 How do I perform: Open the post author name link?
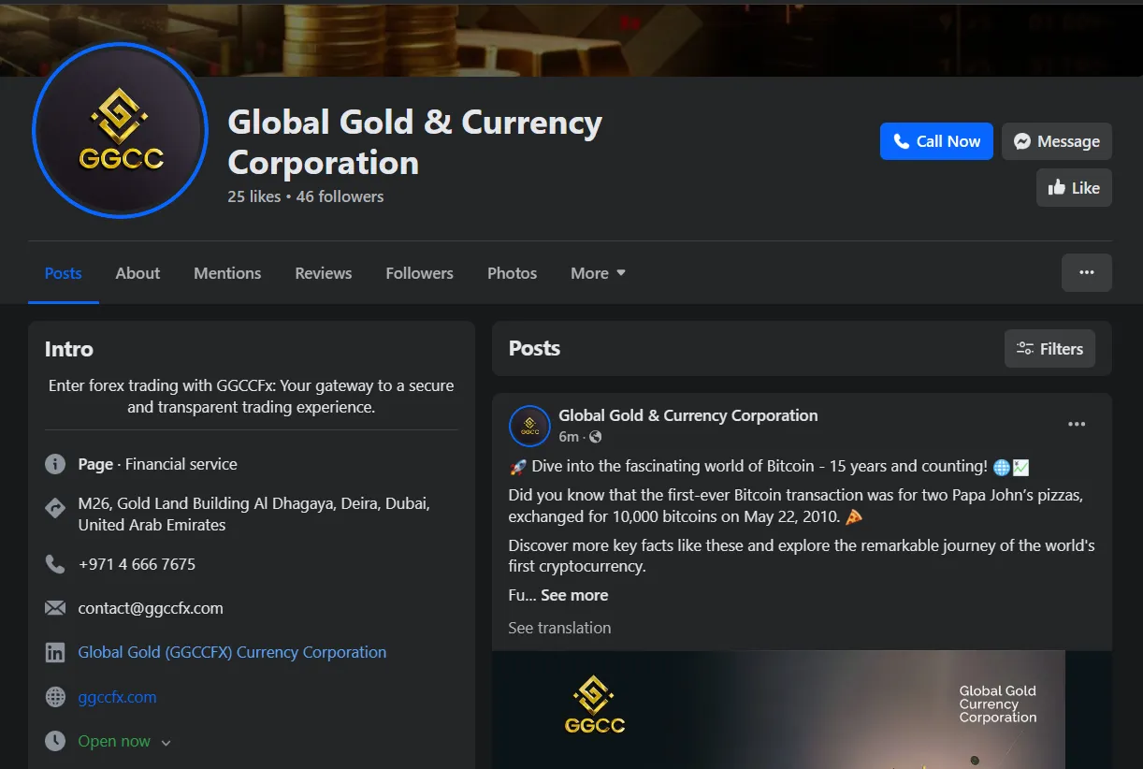click(688, 415)
